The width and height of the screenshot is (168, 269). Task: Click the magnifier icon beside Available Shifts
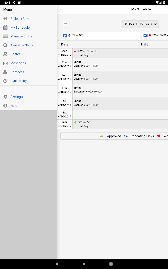pos(5,45)
